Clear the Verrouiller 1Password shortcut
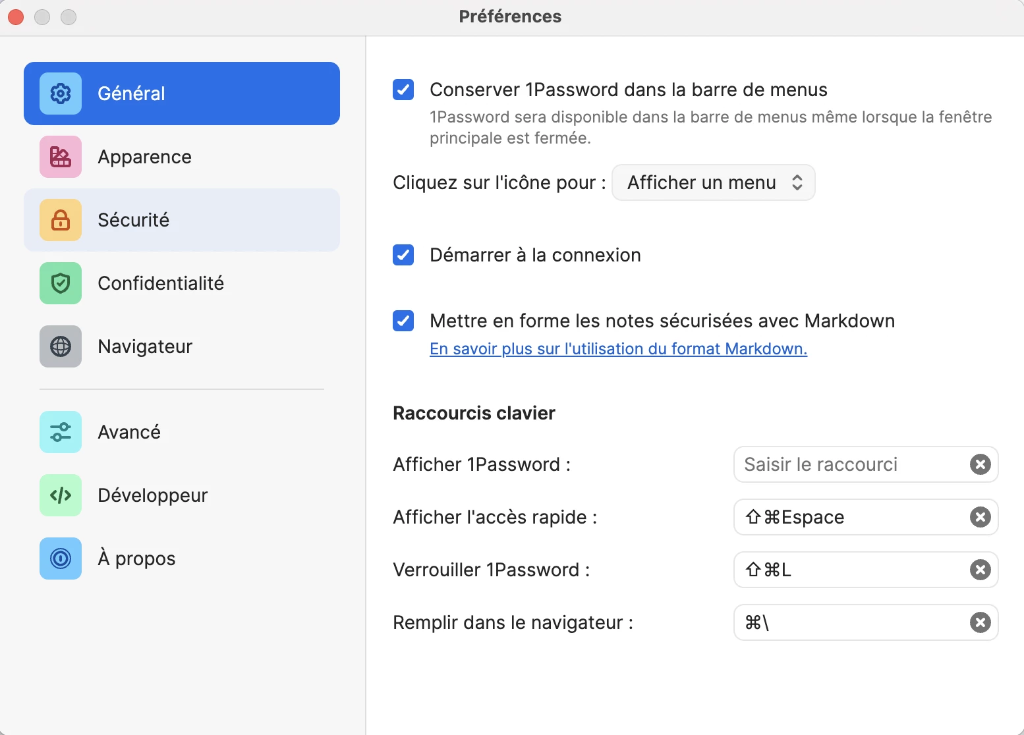The width and height of the screenshot is (1024, 735). tap(981, 570)
